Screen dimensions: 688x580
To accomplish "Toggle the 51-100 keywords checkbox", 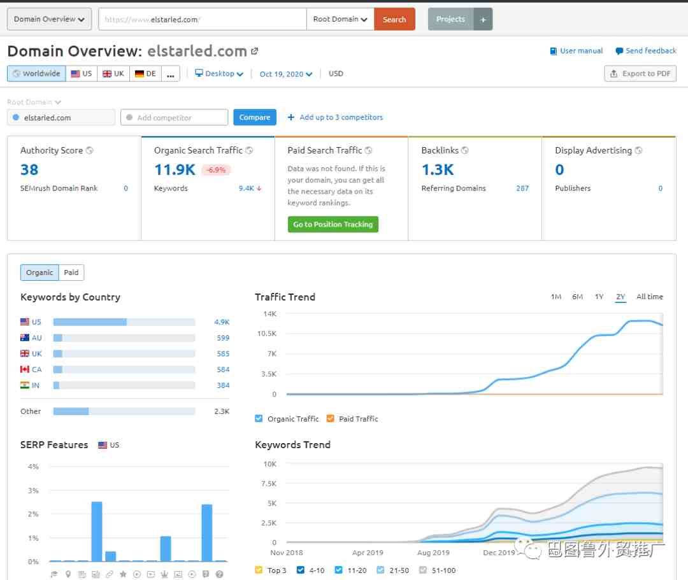I will (423, 569).
